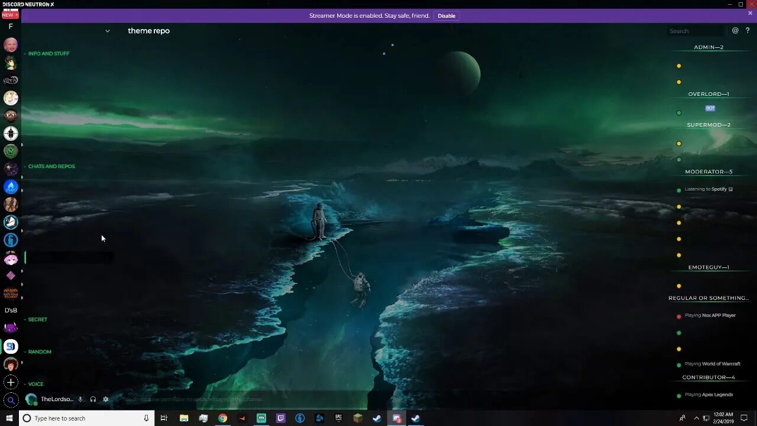Screen dimensions: 757x426
Task: Click the ADMIN—2 group header
Action: [x=709, y=47]
